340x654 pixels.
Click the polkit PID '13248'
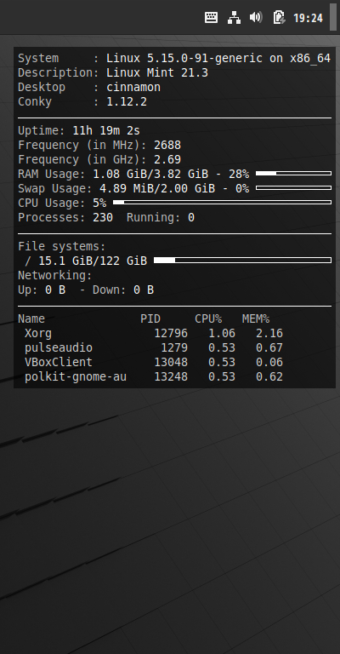[x=171, y=377]
